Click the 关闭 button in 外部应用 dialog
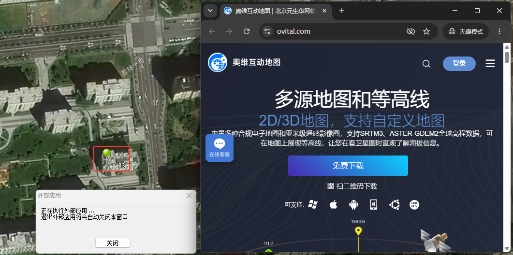The height and width of the screenshot is (255, 513). 113,243
